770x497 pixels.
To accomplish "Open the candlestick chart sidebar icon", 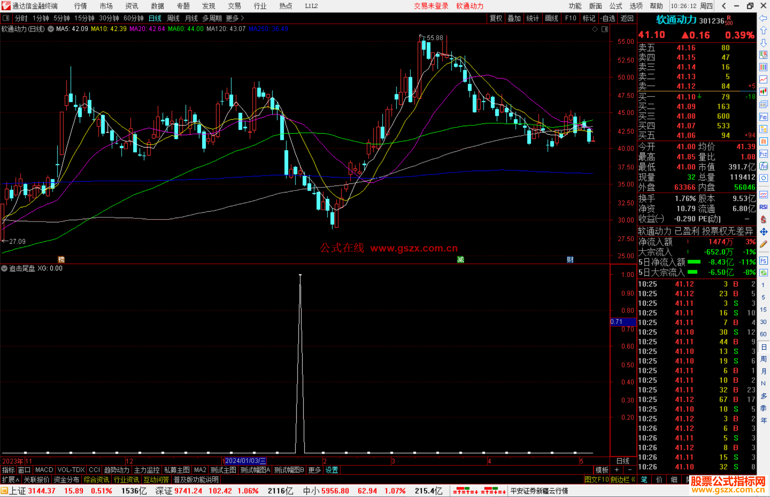I will pos(763,92).
